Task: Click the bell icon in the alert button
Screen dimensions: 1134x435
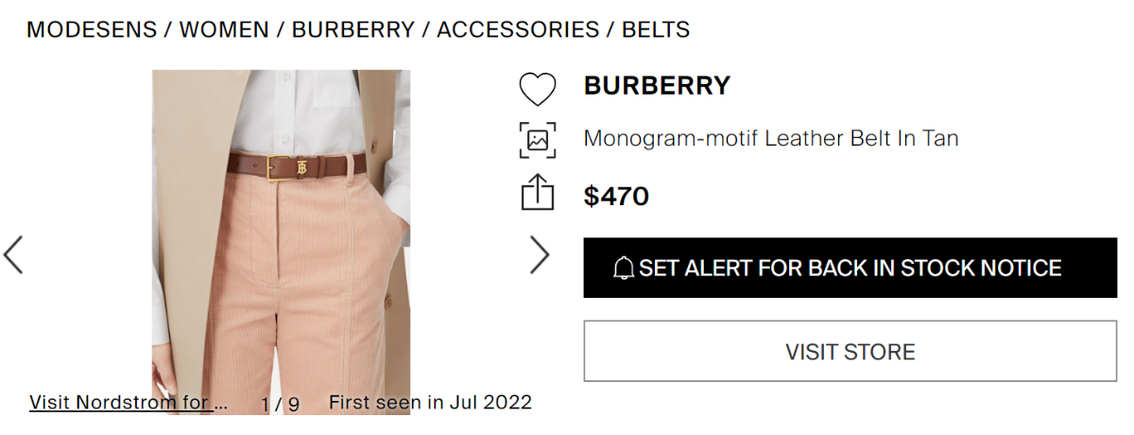Action: 624,269
